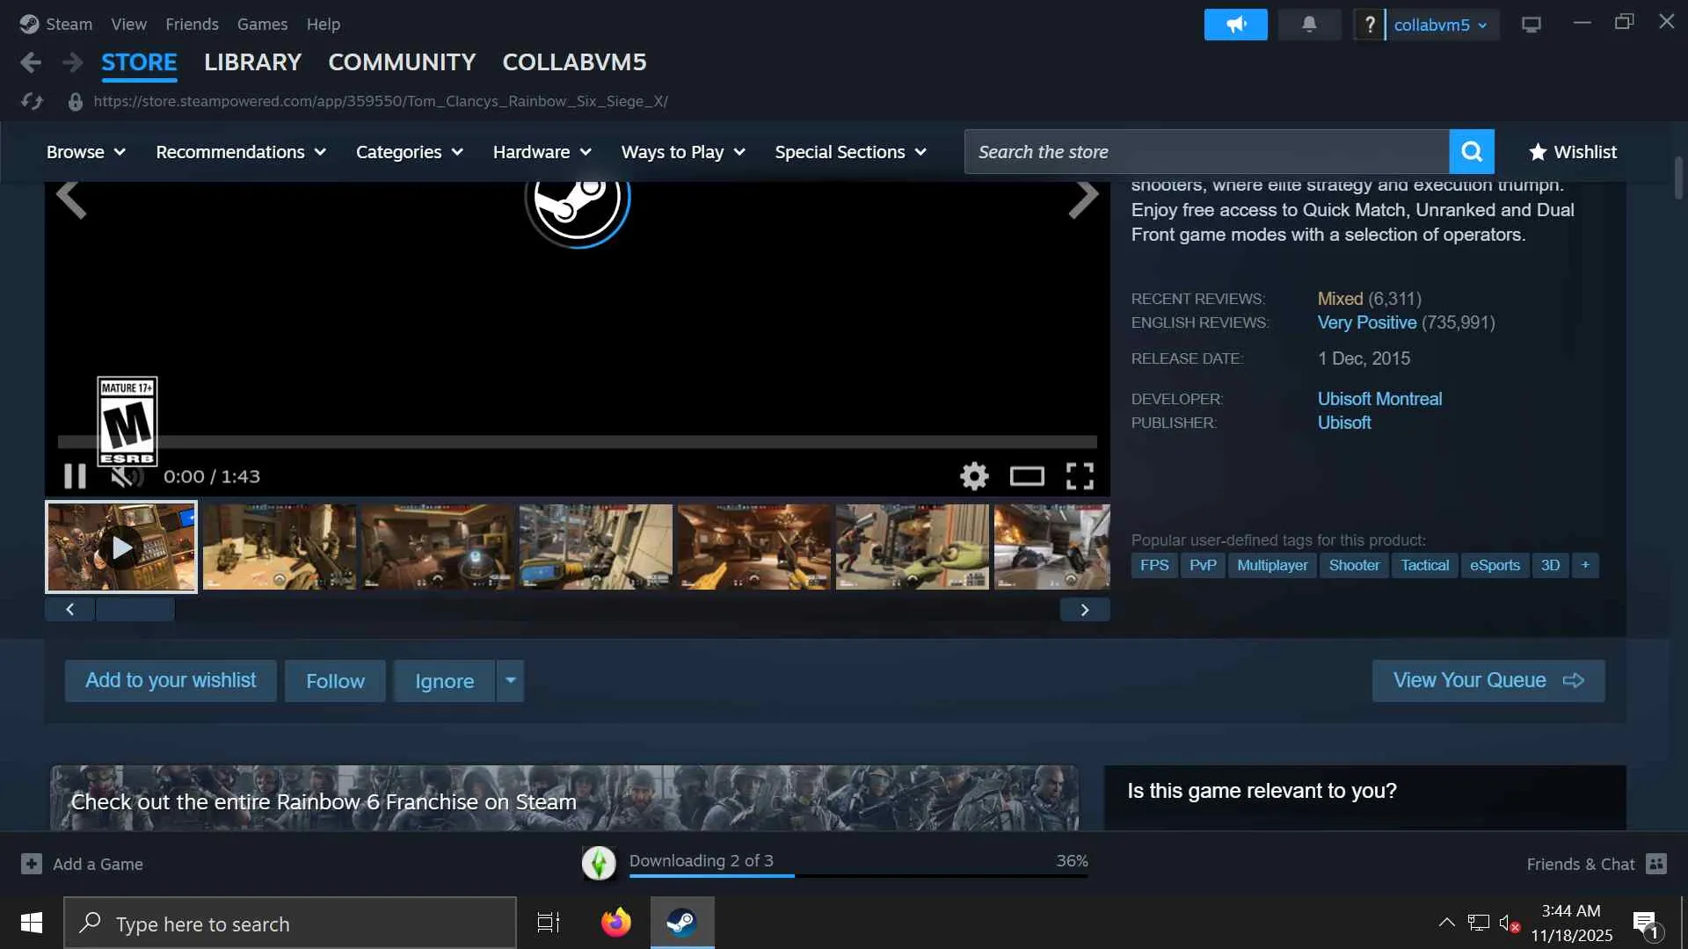
Task: Enter fullscreen video mode
Action: 1080,476
